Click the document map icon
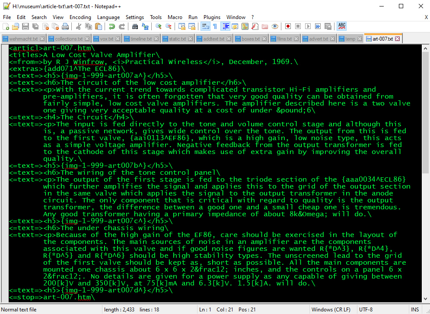This screenshot has width=430, height=314. (x=245, y=26)
